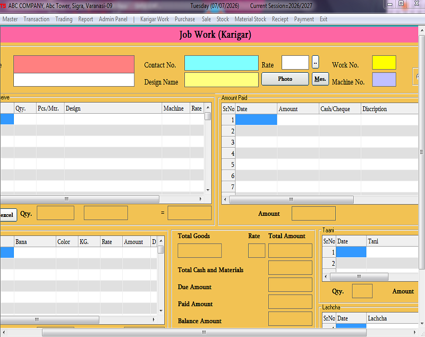Image resolution: width=425 pixels, height=337 pixels.
Task: Open the Report menu
Action: coord(86,19)
